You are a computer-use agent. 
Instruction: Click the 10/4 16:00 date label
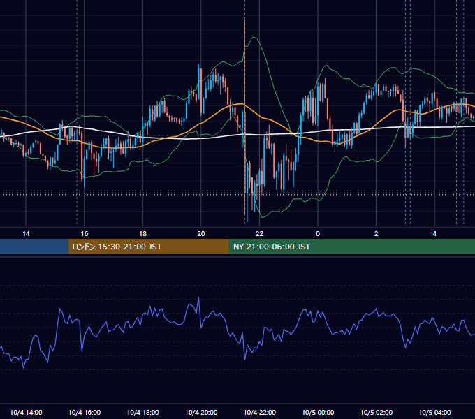point(85,412)
